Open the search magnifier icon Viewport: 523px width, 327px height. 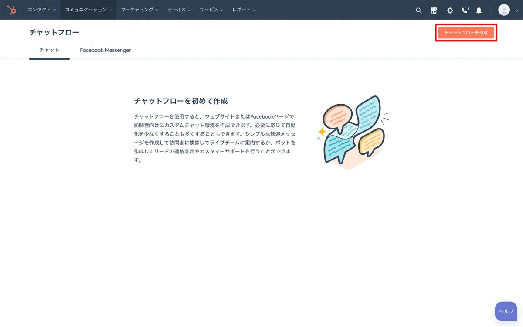pyautogui.click(x=419, y=10)
